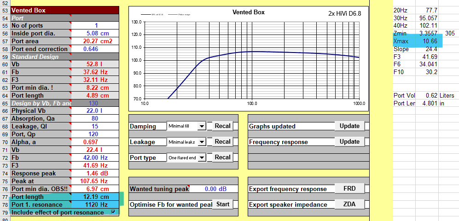Select the F3 32.11 Hz cell

pos(95,80)
